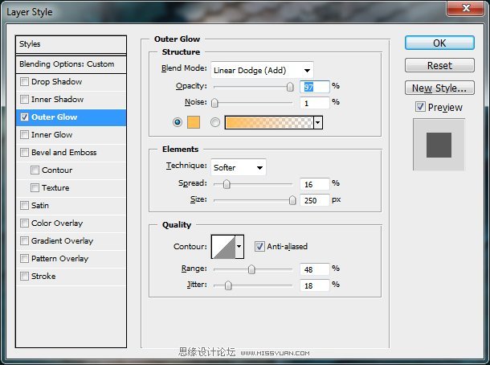Close the Layer Style dialog
This screenshot has width=490, height=365.
coord(466,7)
